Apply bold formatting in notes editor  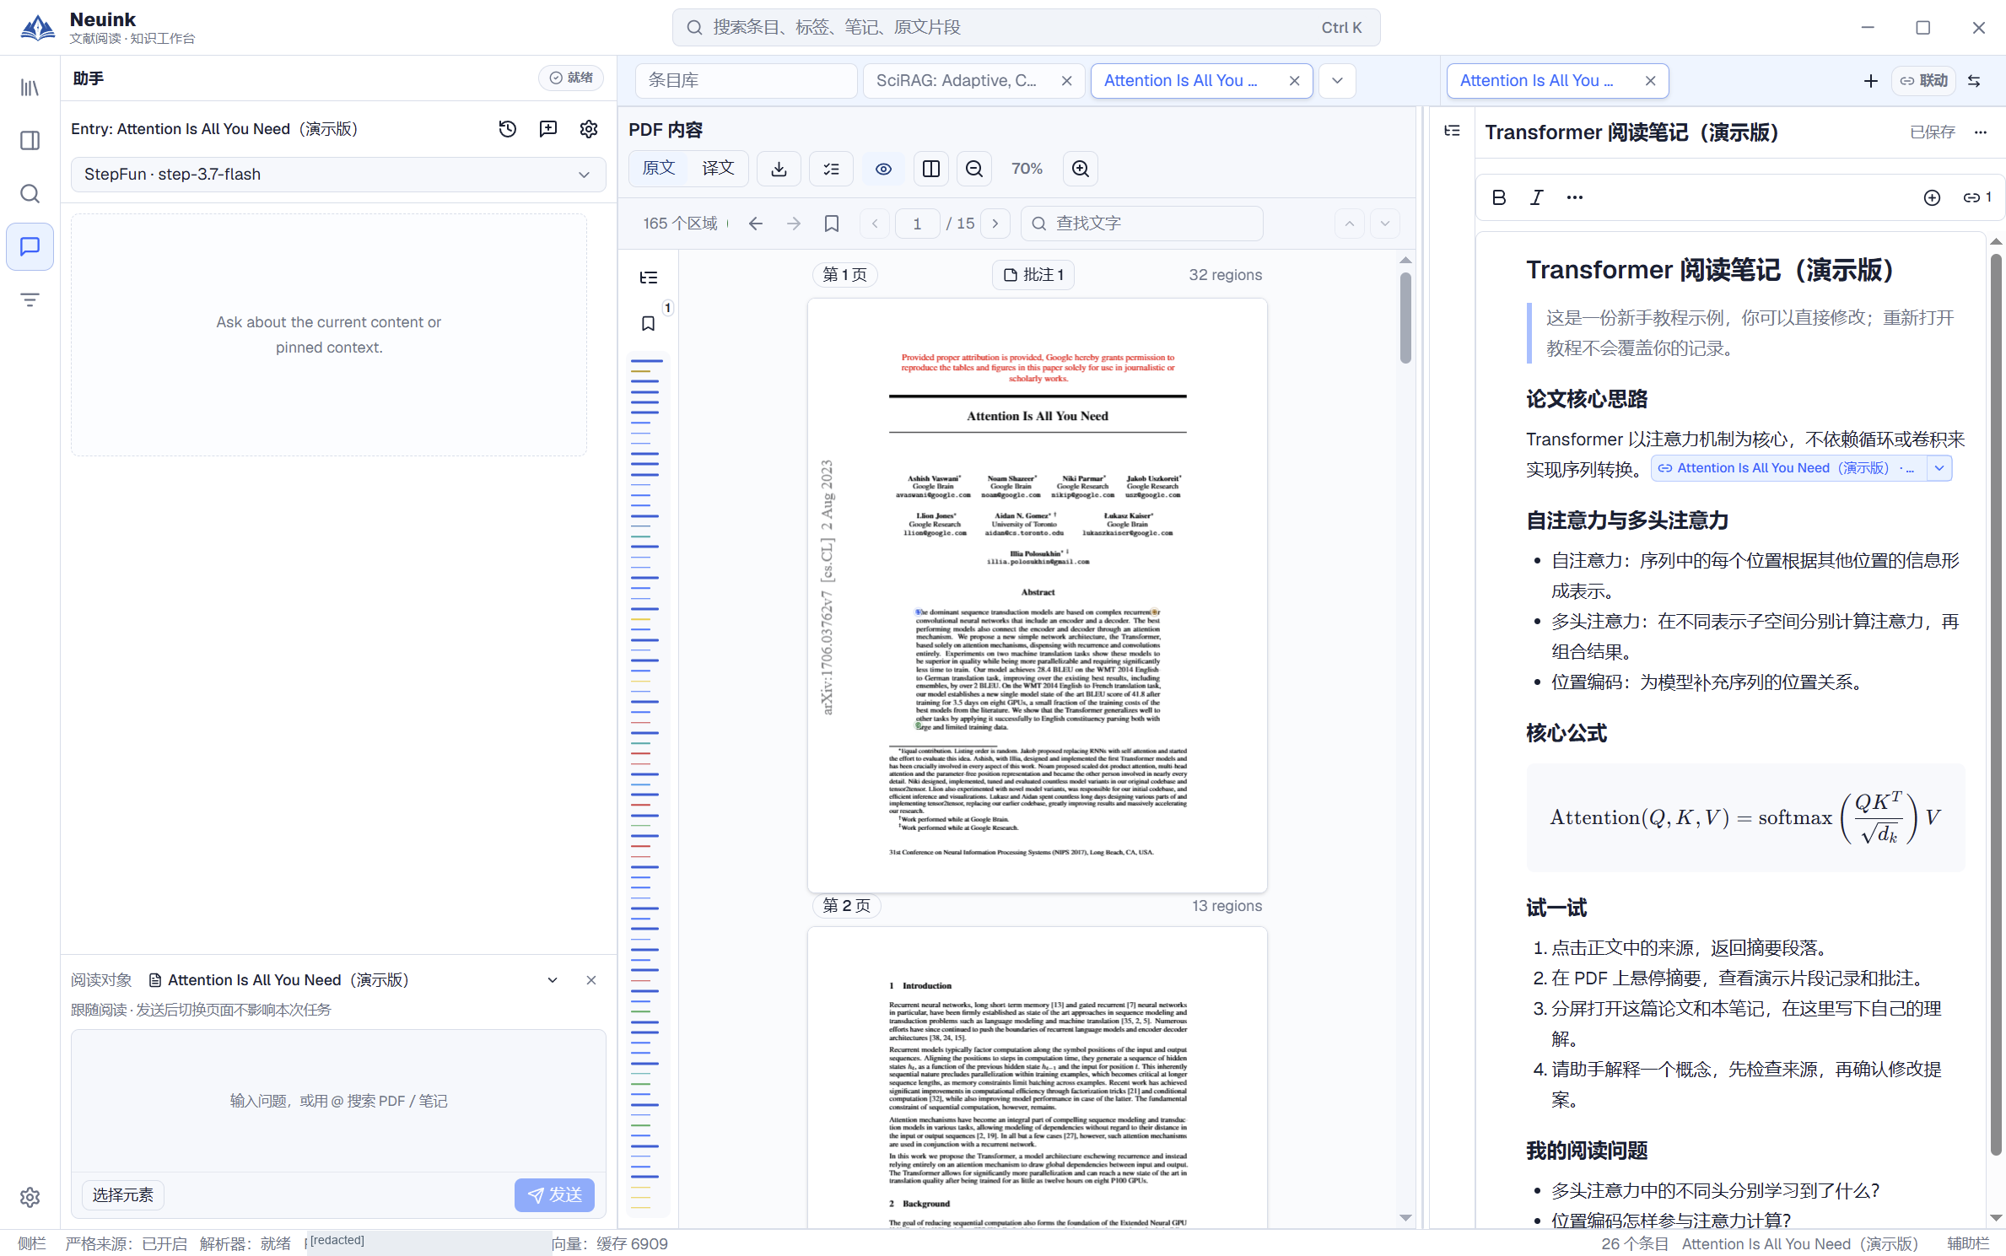click(1498, 197)
